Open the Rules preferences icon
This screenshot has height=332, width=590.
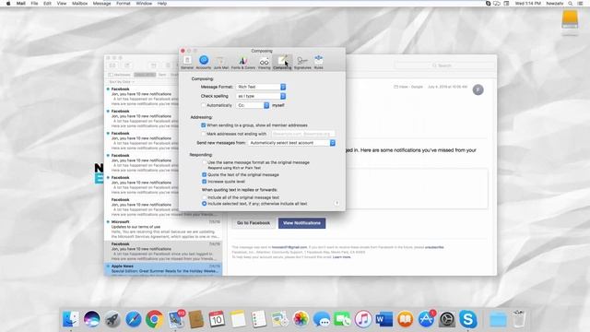coord(319,62)
